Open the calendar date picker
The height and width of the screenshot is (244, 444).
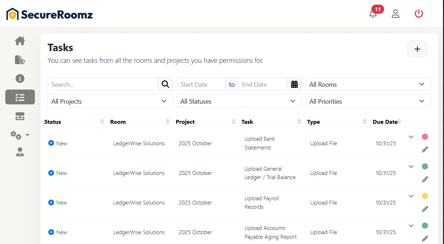(x=295, y=84)
